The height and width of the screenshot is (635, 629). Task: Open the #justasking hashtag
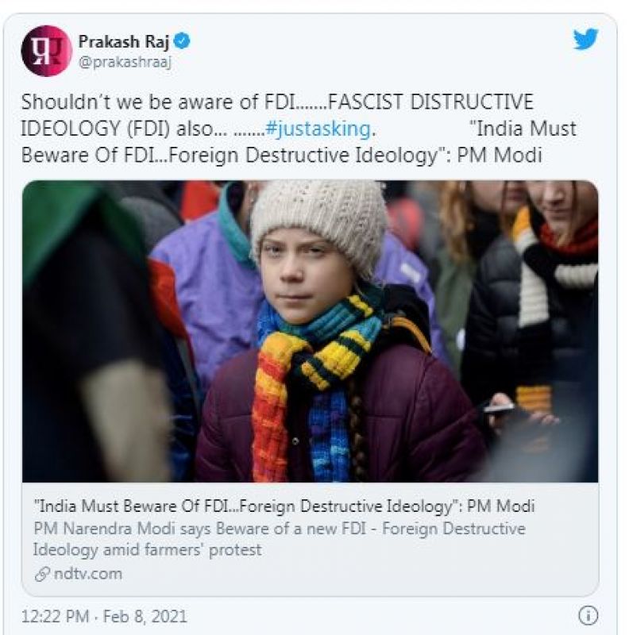pos(318,129)
